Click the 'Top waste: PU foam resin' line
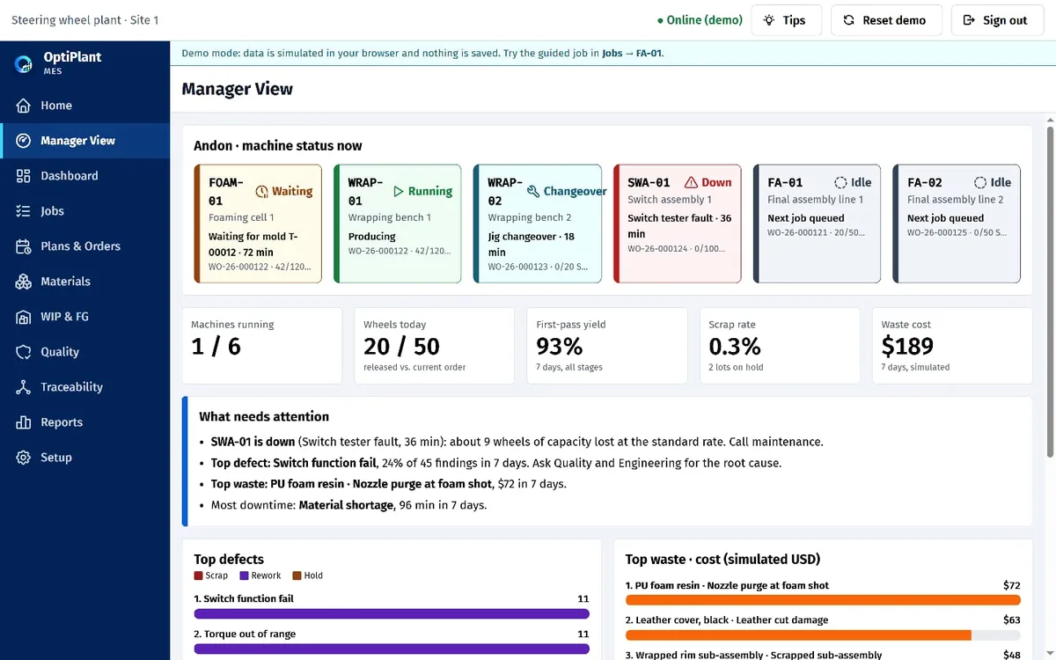The width and height of the screenshot is (1056, 660). 389,484
